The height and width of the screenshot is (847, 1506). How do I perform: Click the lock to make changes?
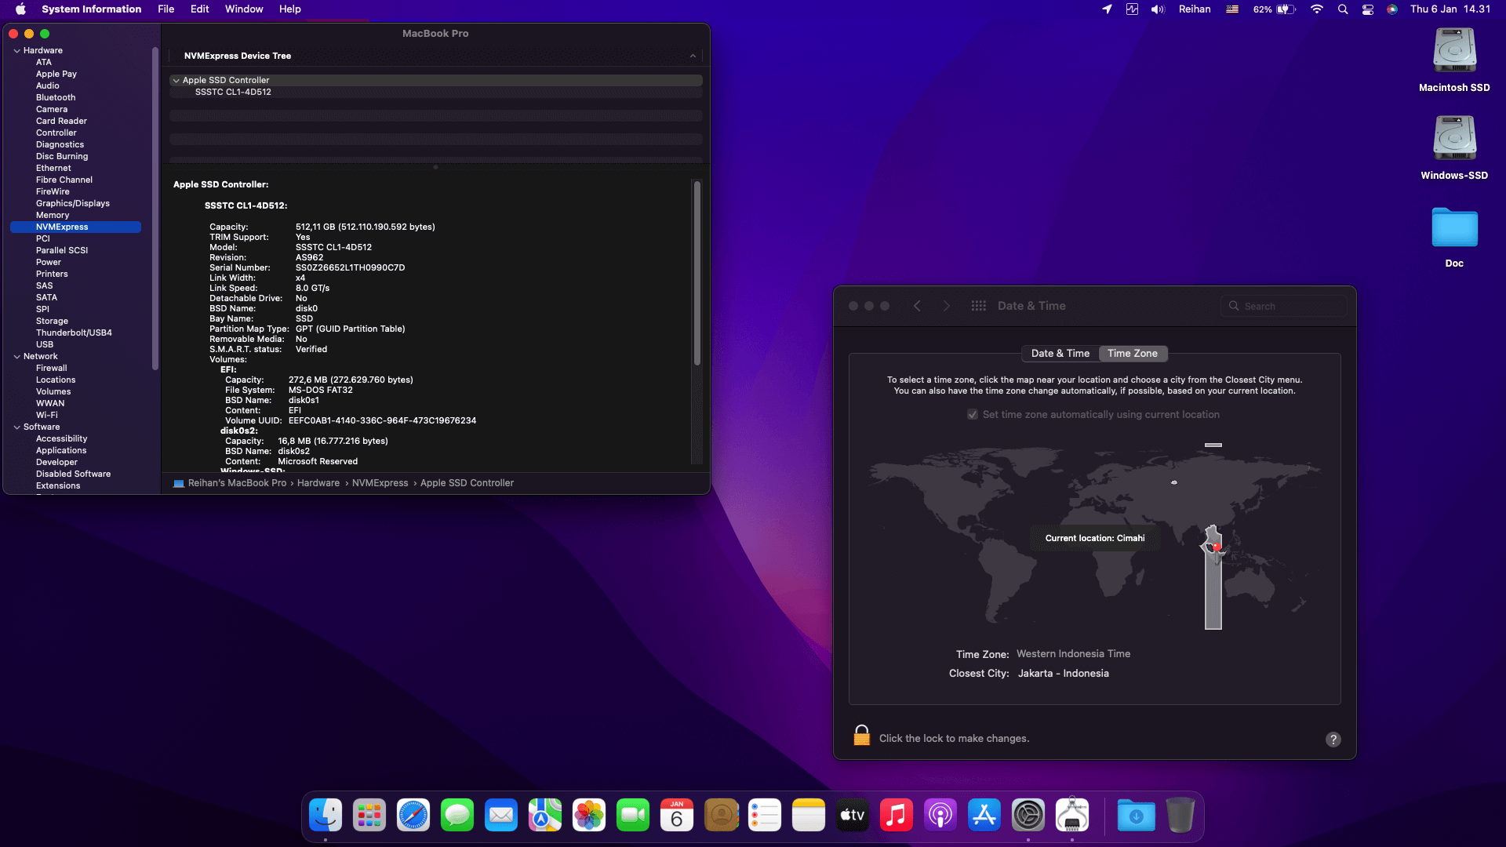(x=861, y=736)
